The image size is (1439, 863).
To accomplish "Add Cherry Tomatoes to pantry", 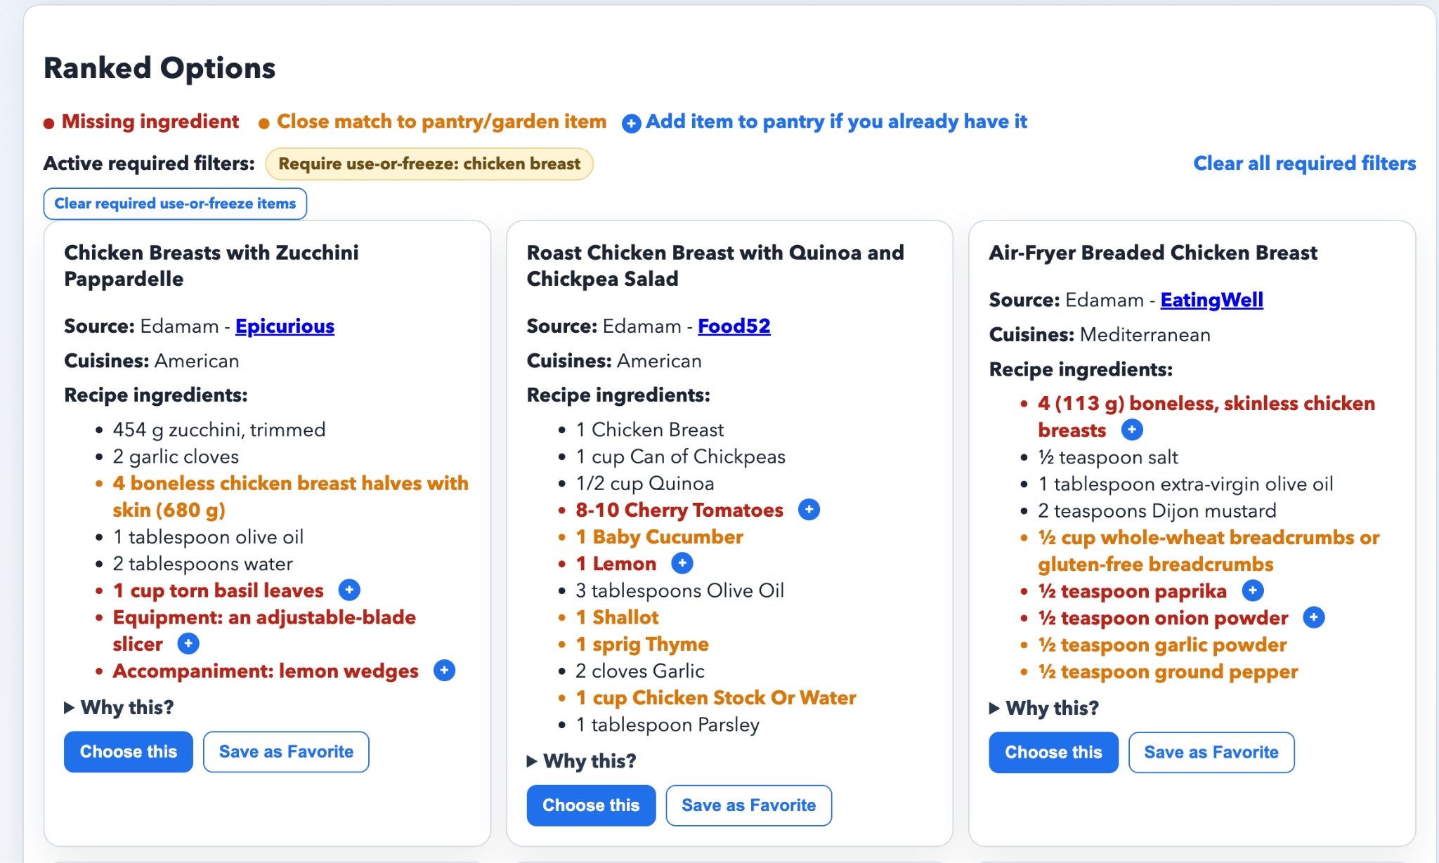I will click(809, 510).
